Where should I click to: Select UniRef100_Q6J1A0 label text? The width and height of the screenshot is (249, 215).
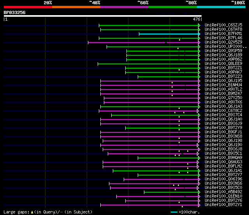coord(223,119)
